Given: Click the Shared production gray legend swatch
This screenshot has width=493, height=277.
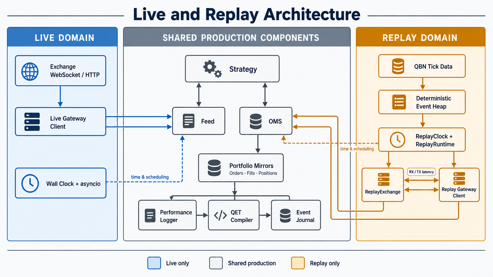Looking at the screenshot, I should tap(216, 263).
